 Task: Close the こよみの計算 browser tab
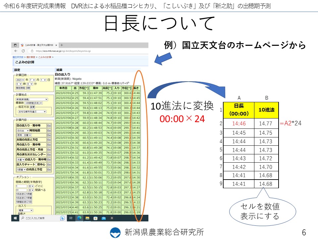click(x=57, y=45)
